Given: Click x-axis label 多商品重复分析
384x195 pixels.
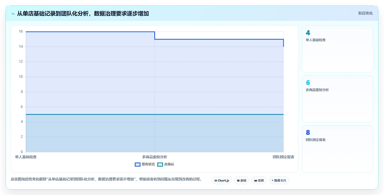Looking at the screenshot, I should tap(155, 157).
